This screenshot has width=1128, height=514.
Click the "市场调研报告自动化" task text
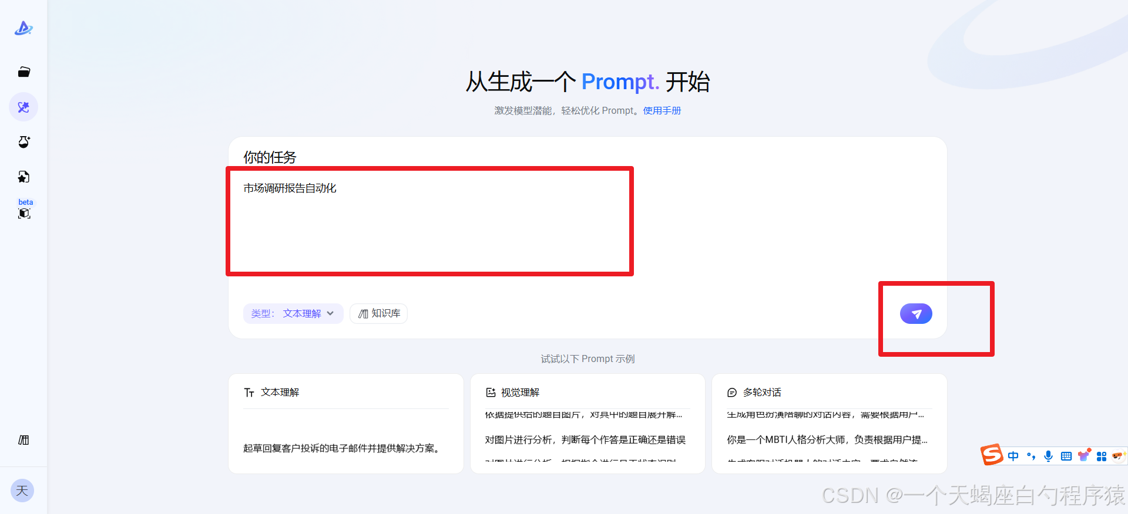pyautogui.click(x=290, y=188)
